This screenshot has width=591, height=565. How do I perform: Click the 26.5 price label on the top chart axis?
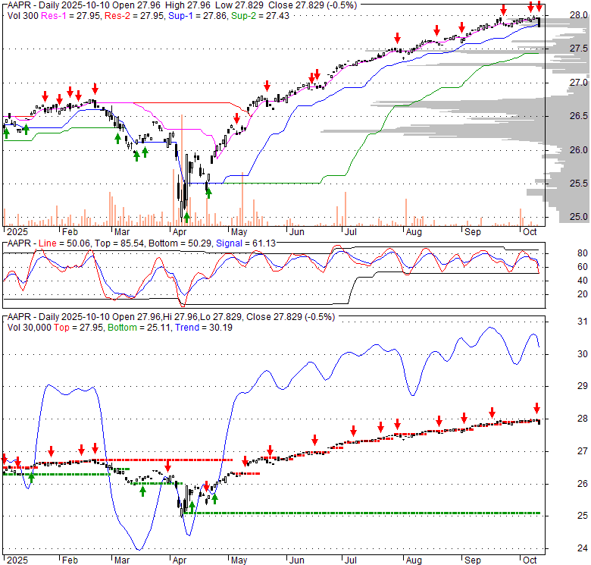coord(578,116)
